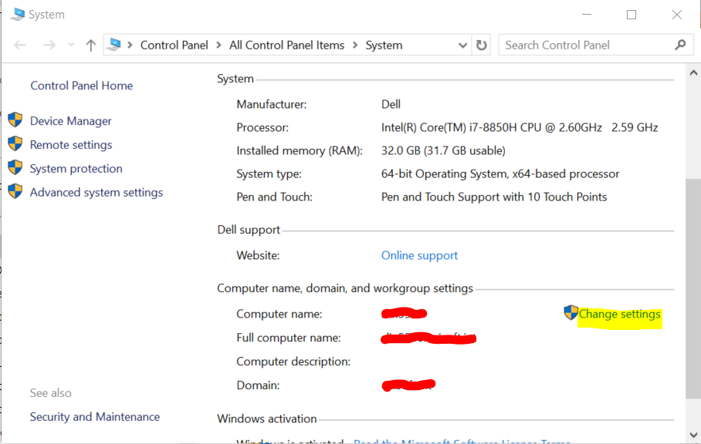The height and width of the screenshot is (444, 701).
Task: Open Dell Online support link
Action: pyautogui.click(x=419, y=255)
